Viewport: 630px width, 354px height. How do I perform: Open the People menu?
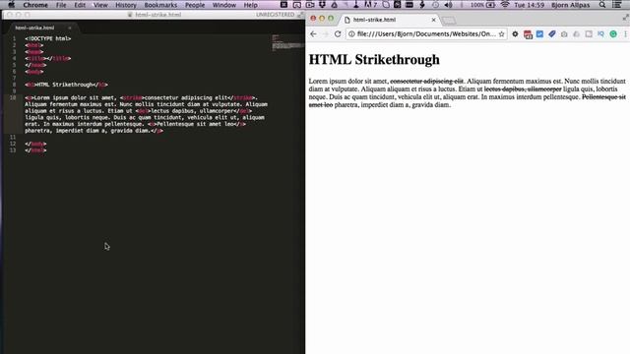click(x=195, y=5)
